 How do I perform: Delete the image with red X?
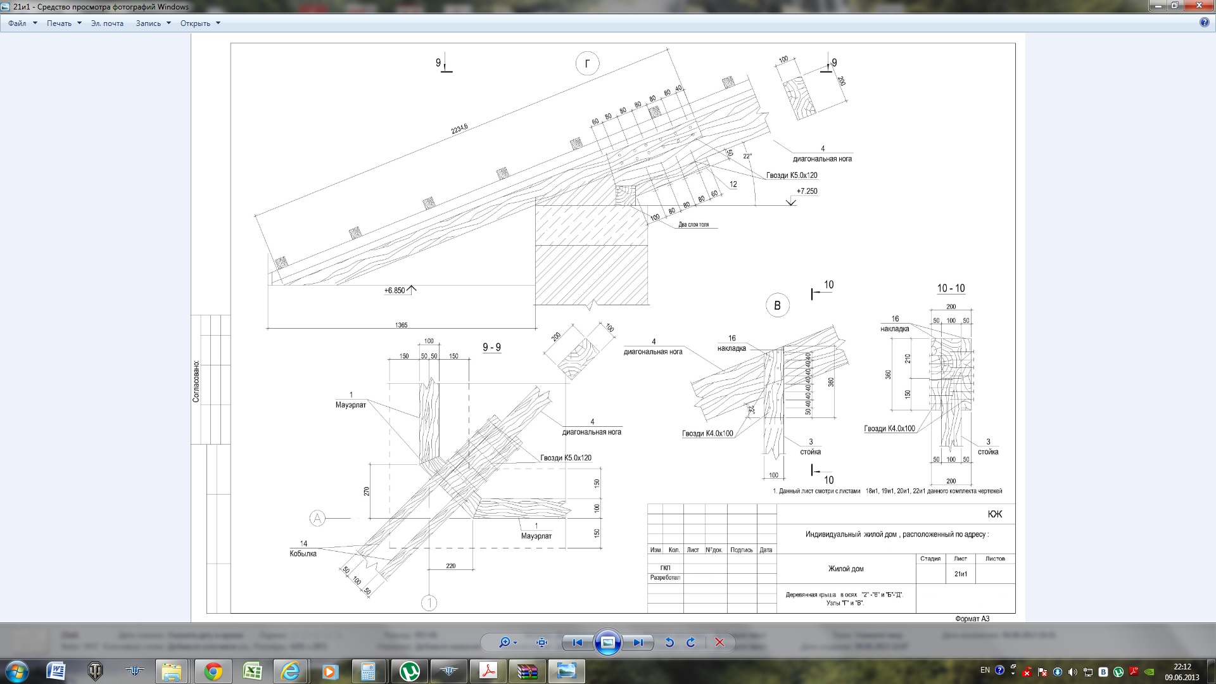click(719, 642)
